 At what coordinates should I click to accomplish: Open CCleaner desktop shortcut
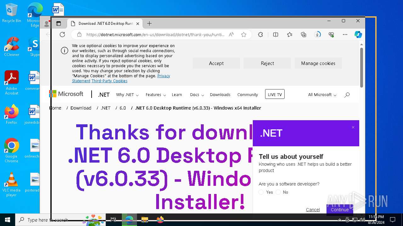[x=12, y=47]
